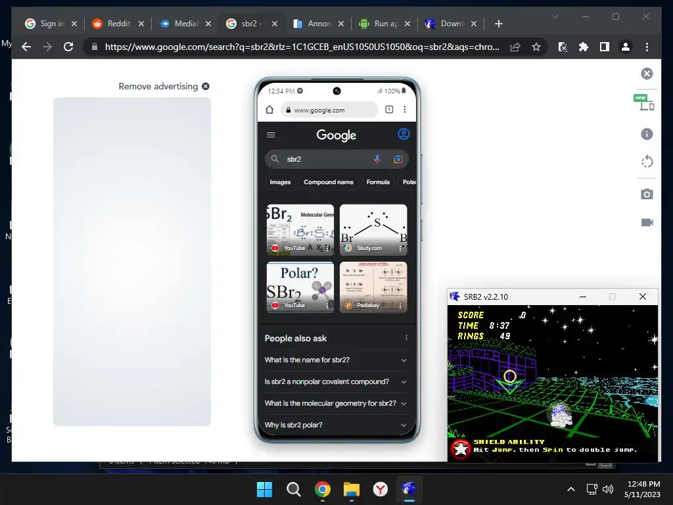Image resolution: width=673 pixels, height=505 pixels.
Task: Expand 'Is sbr2 a nonpolar covalent compound?'
Action: (x=336, y=382)
